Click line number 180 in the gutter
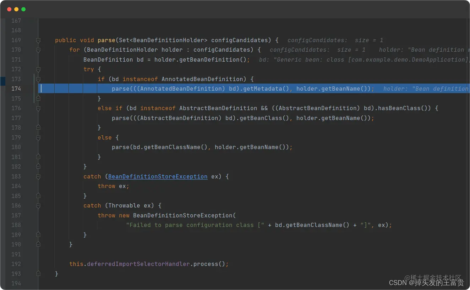The image size is (470, 290). click(16, 147)
